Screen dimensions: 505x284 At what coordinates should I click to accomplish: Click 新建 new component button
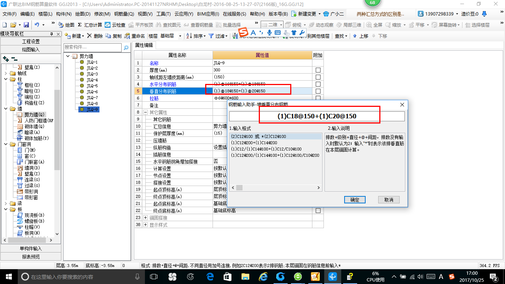[x=74, y=36]
